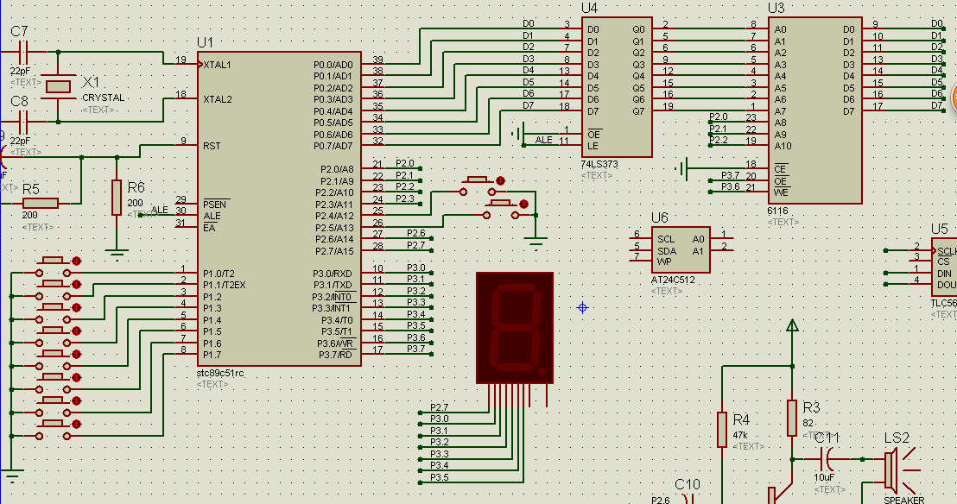Click the EA pin label on U1

click(x=209, y=228)
